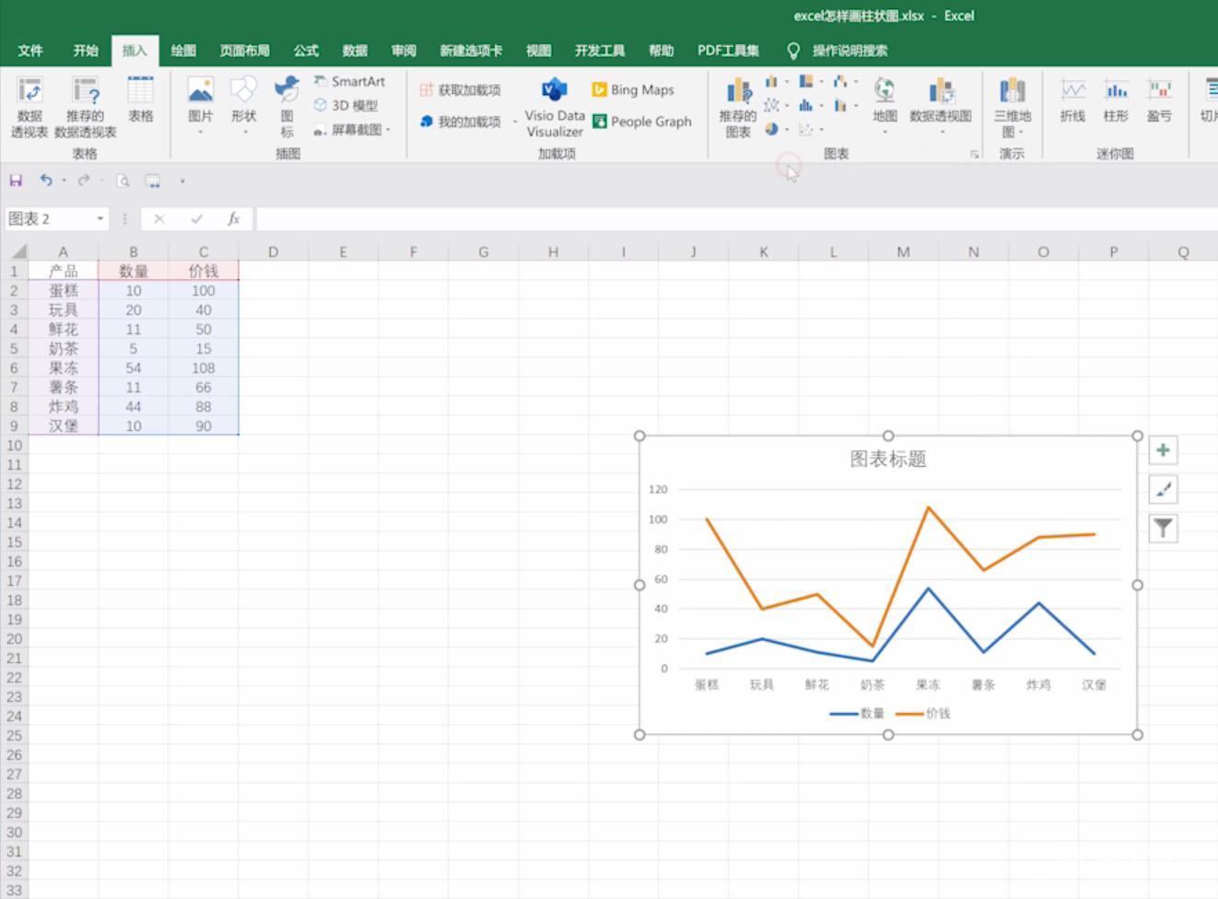Expand the pie chart dropdown arrow
The height and width of the screenshot is (899, 1218).
(x=787, y=129)
